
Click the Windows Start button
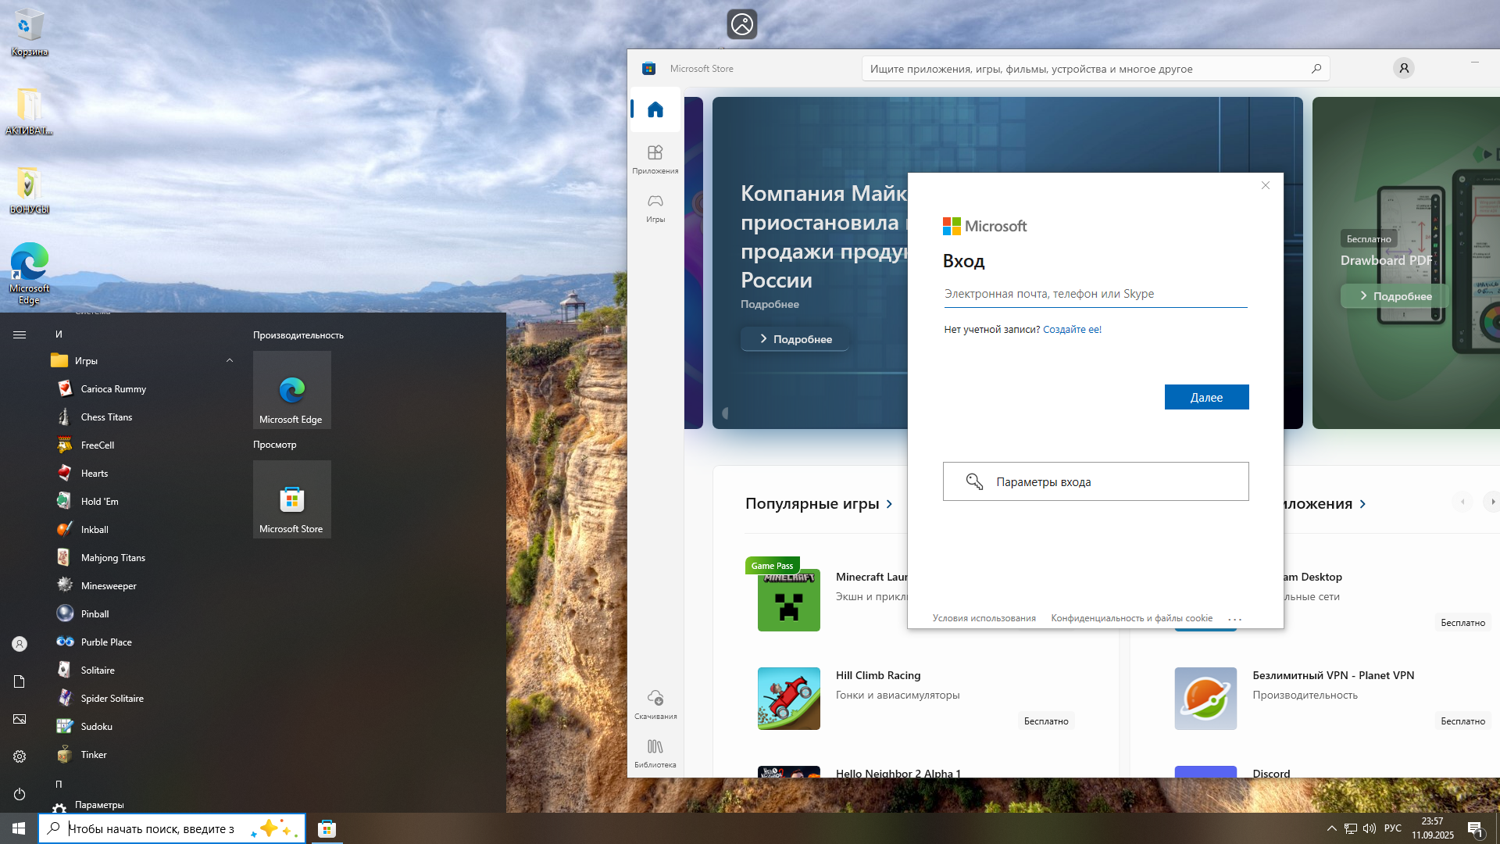pos(19,828)
